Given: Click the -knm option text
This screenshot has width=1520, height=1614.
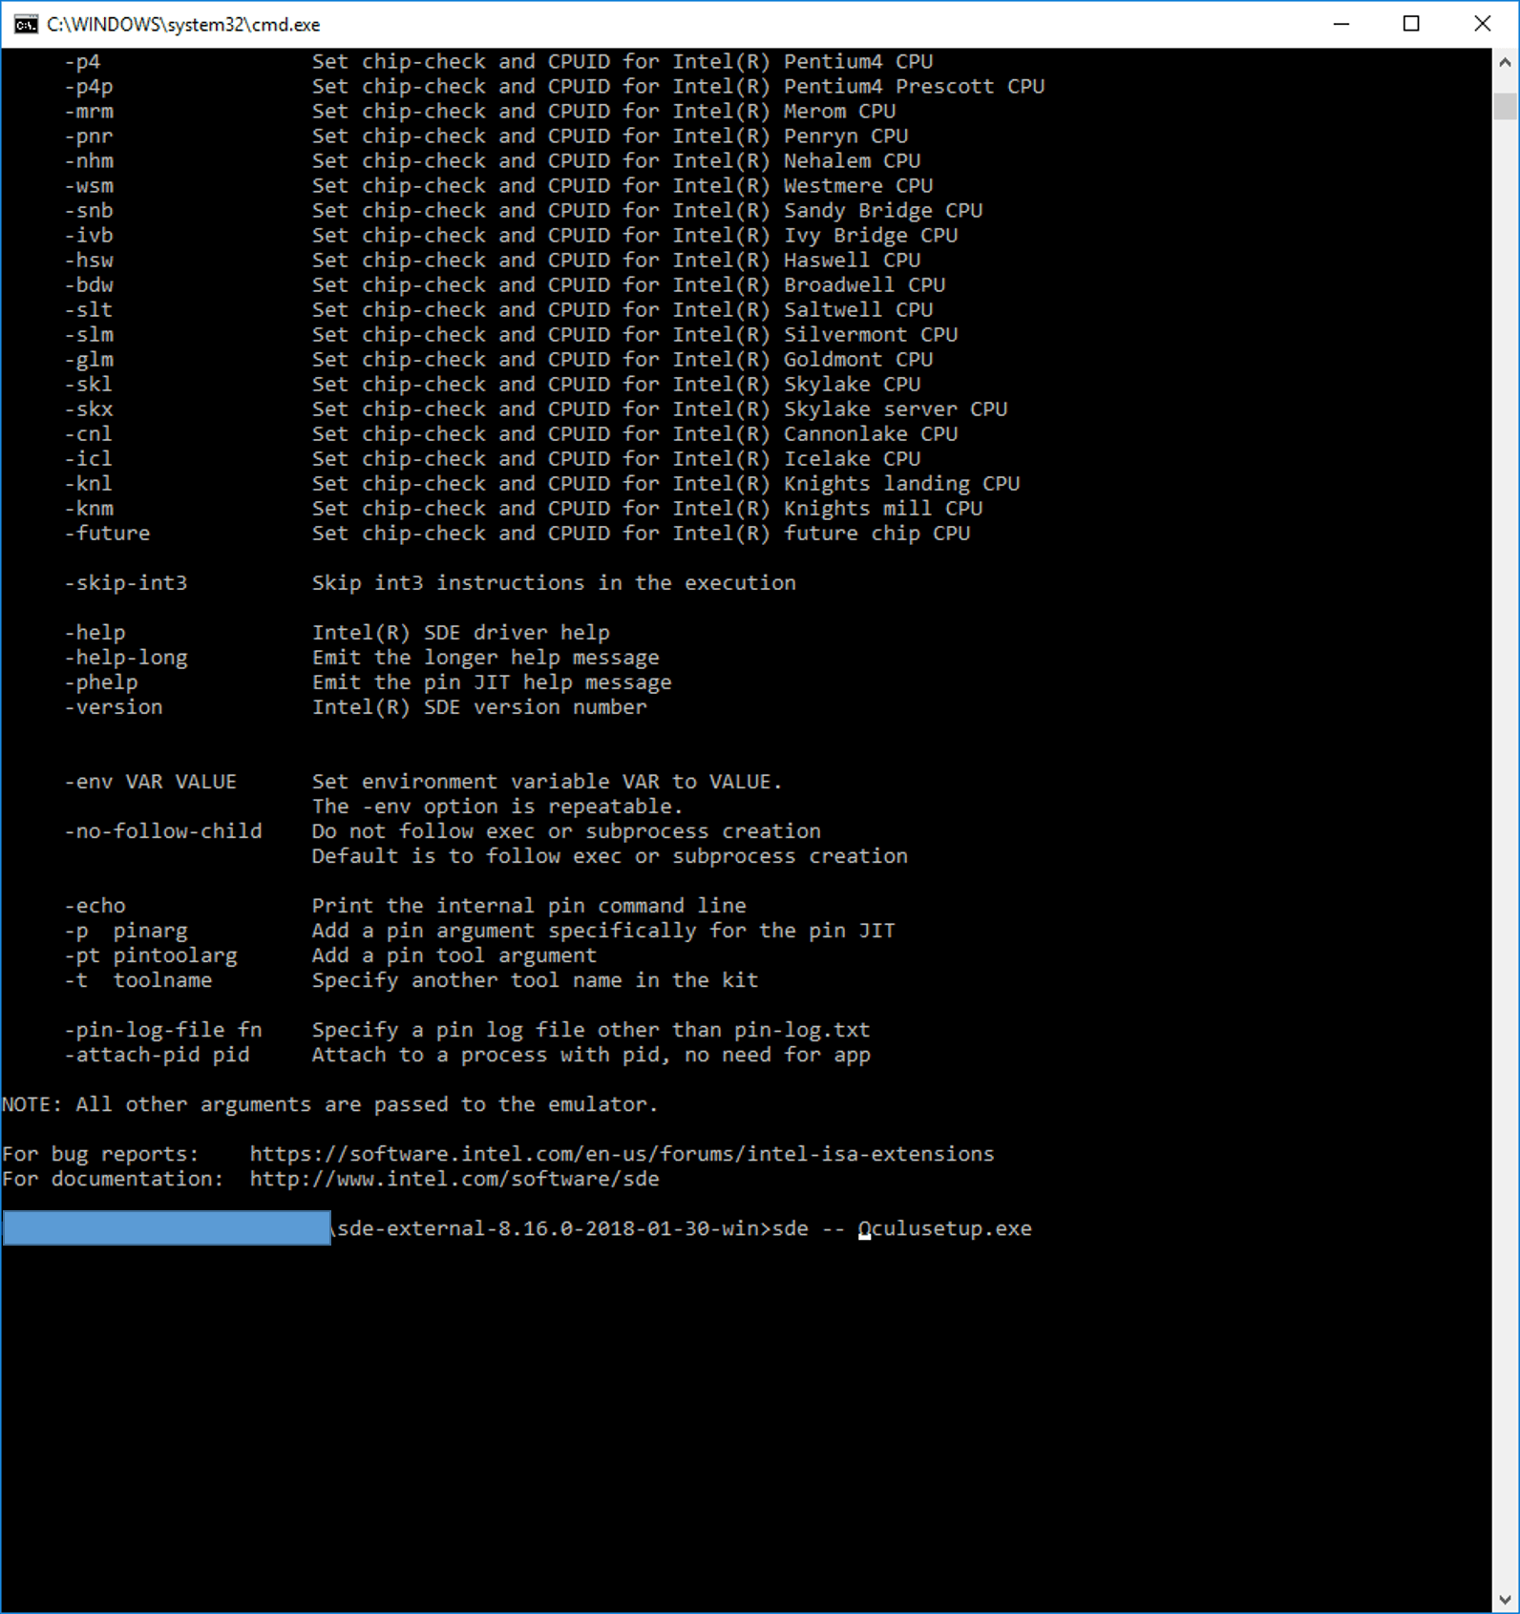Looking at the screenshot, I should tap(89, 509).
